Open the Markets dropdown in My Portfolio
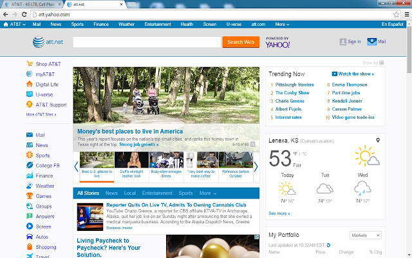The image size is (412, 258). coord(366,235)
